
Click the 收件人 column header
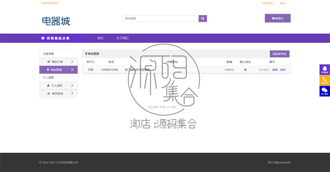[x=91, y=62]
